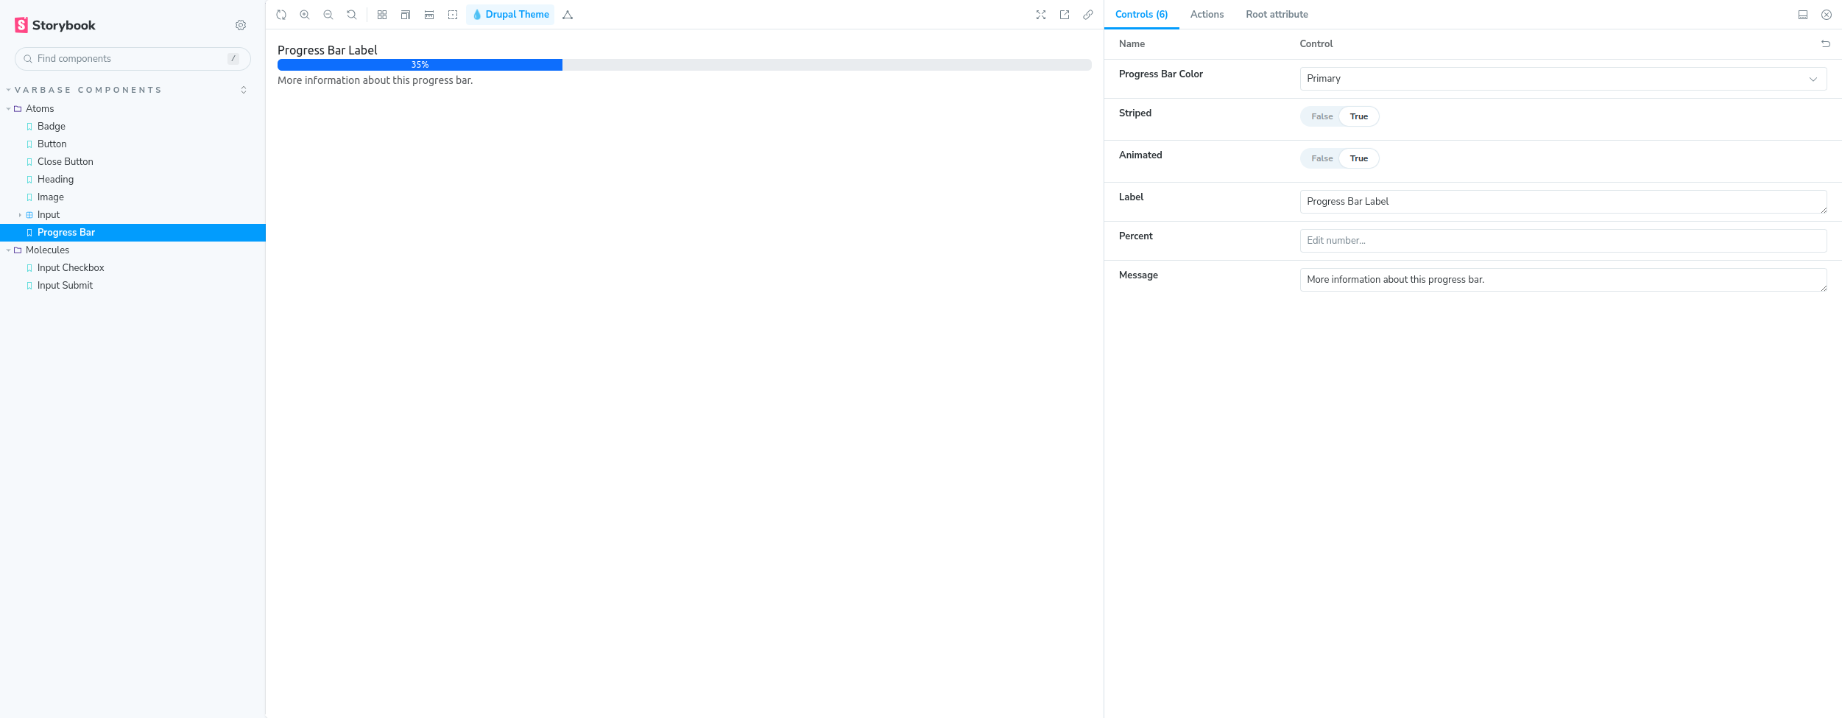The width and height of the screenshot is (1842, 718).
Task: Set Animated control to False
Action: pos(1321,158)
